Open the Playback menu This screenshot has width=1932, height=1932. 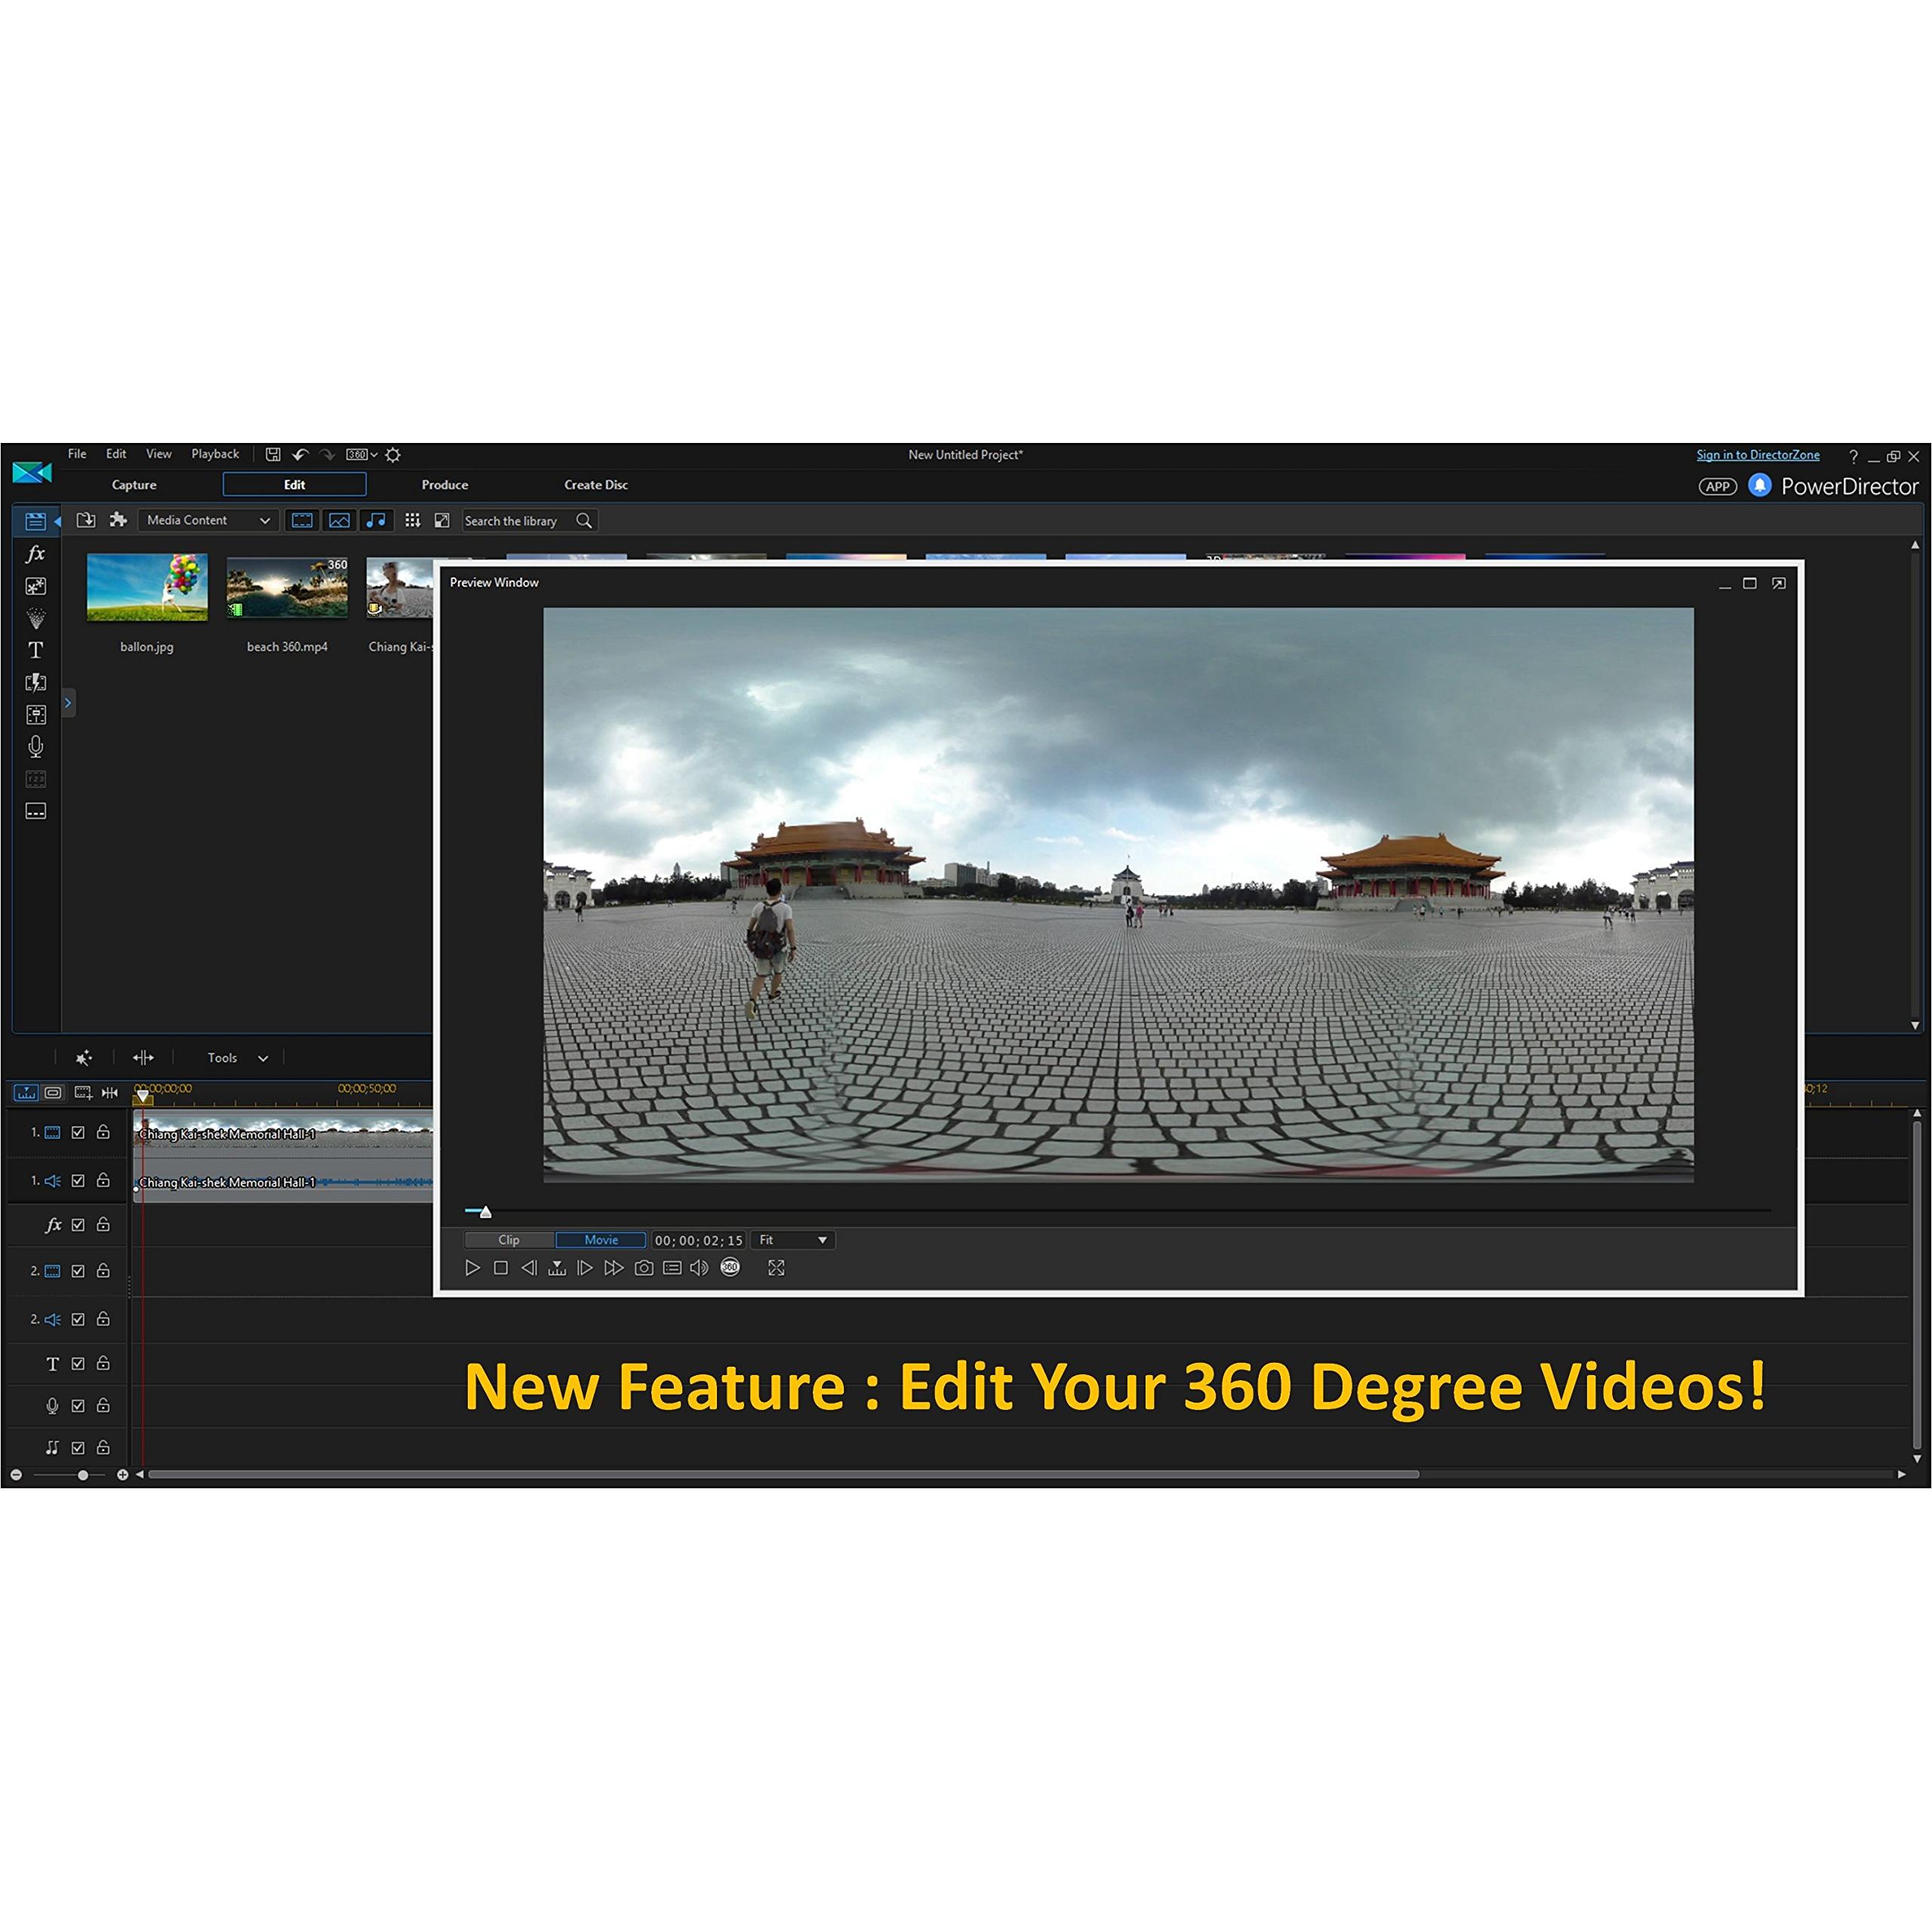click(x=215, y=454)
